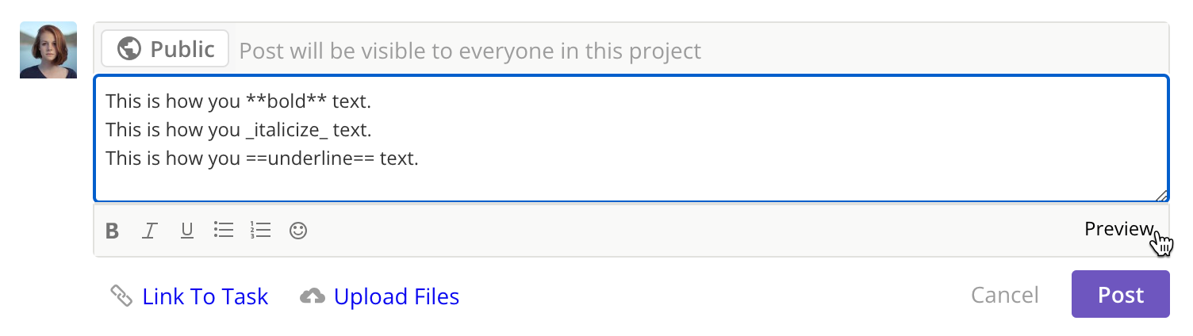Viewport: 1193px width, 336px height.
Task: Open the Link To Task link
Action: [x=205, y=296]
